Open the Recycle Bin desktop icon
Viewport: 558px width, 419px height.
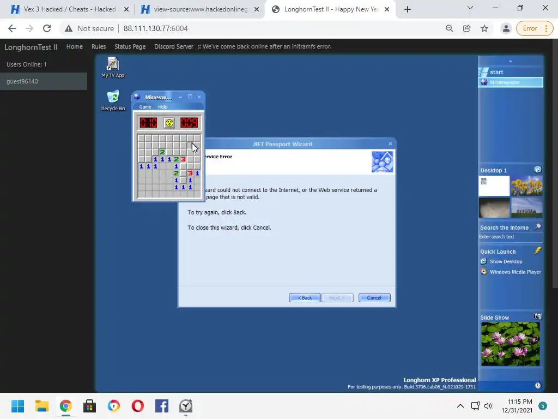pos(113,100)
